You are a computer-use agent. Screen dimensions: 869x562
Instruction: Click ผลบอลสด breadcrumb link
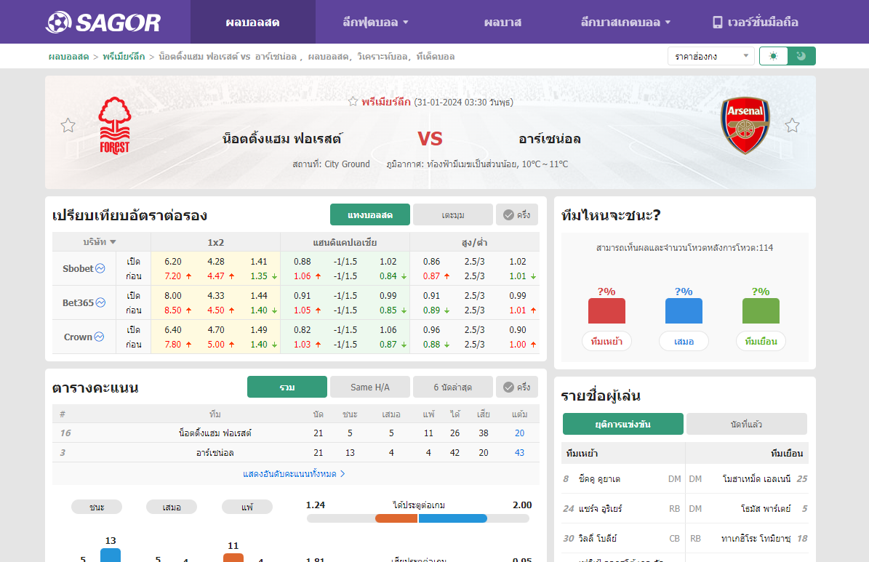[69, 57]
